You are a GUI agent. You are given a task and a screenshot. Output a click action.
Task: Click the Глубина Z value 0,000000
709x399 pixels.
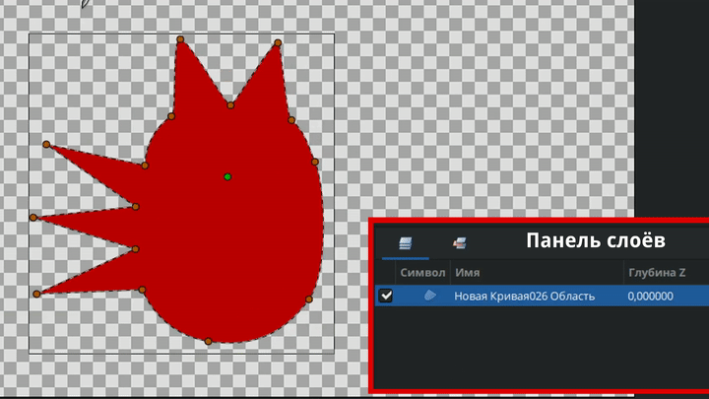click(650, 296)
